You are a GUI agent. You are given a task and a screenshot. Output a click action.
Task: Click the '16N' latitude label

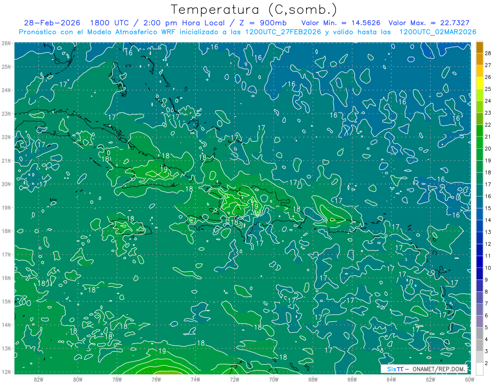pos(6,278)
